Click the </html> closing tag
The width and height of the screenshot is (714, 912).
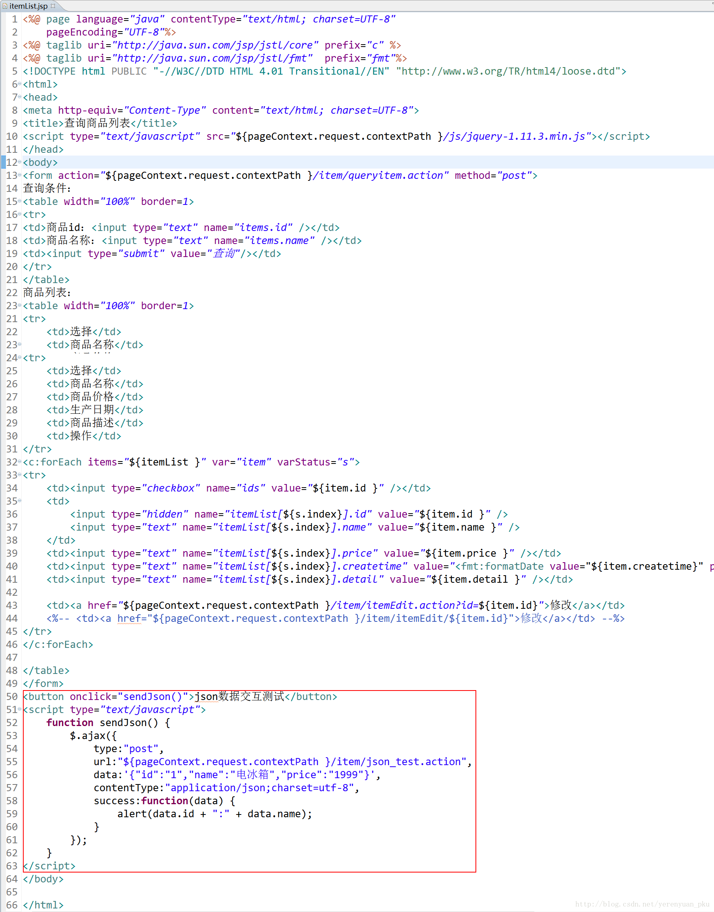coord(43,905)
